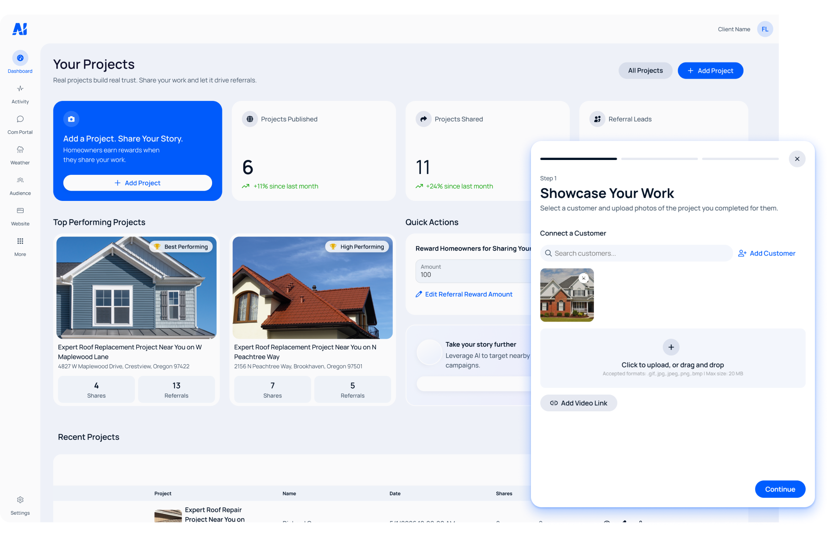The width and height of the screenshot is (827, 537).
Task: Click the plus icon in upload area
Action: point(671,347)
